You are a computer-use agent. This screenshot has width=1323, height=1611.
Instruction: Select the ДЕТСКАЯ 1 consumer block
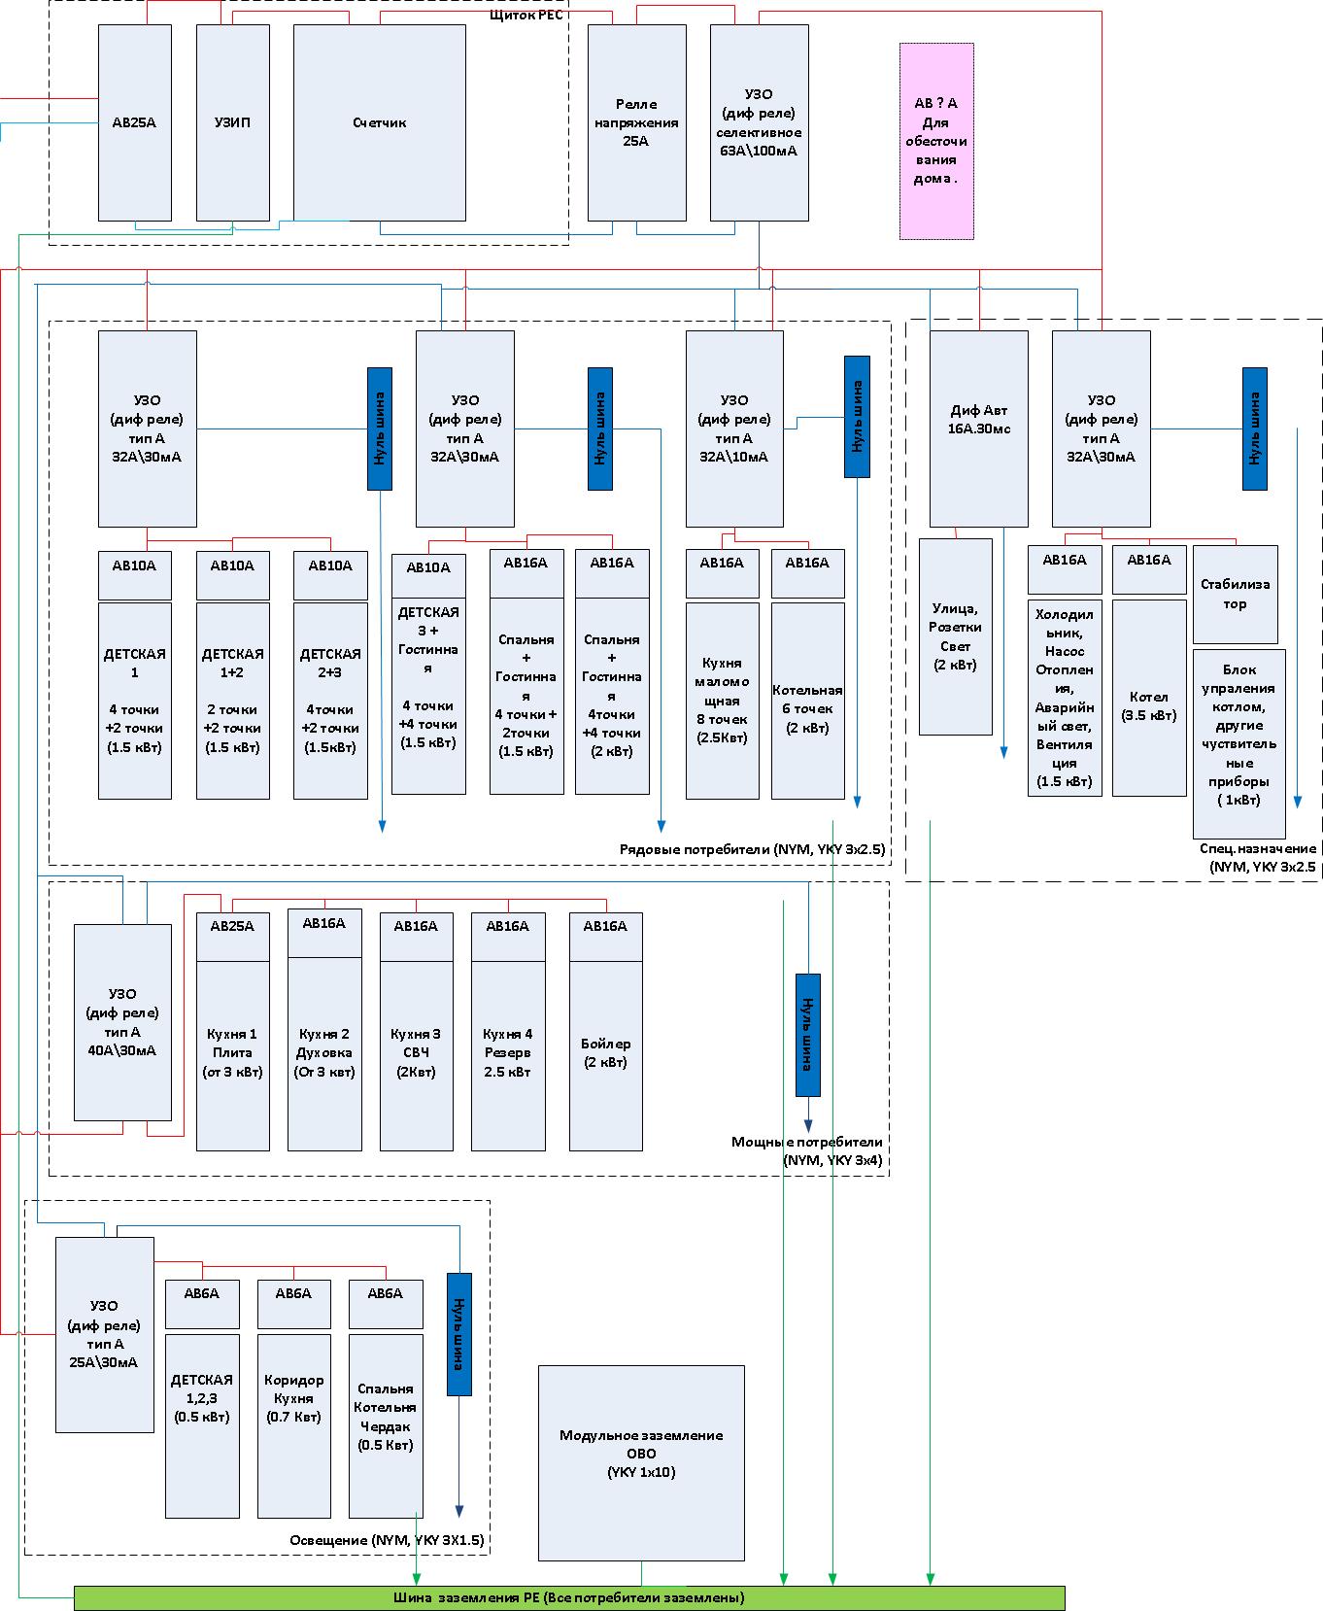coord(135,701)
